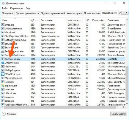Click the horizontal scrollbar left arrow
This screenshot has height=119, width=129.
click(2, 107)
